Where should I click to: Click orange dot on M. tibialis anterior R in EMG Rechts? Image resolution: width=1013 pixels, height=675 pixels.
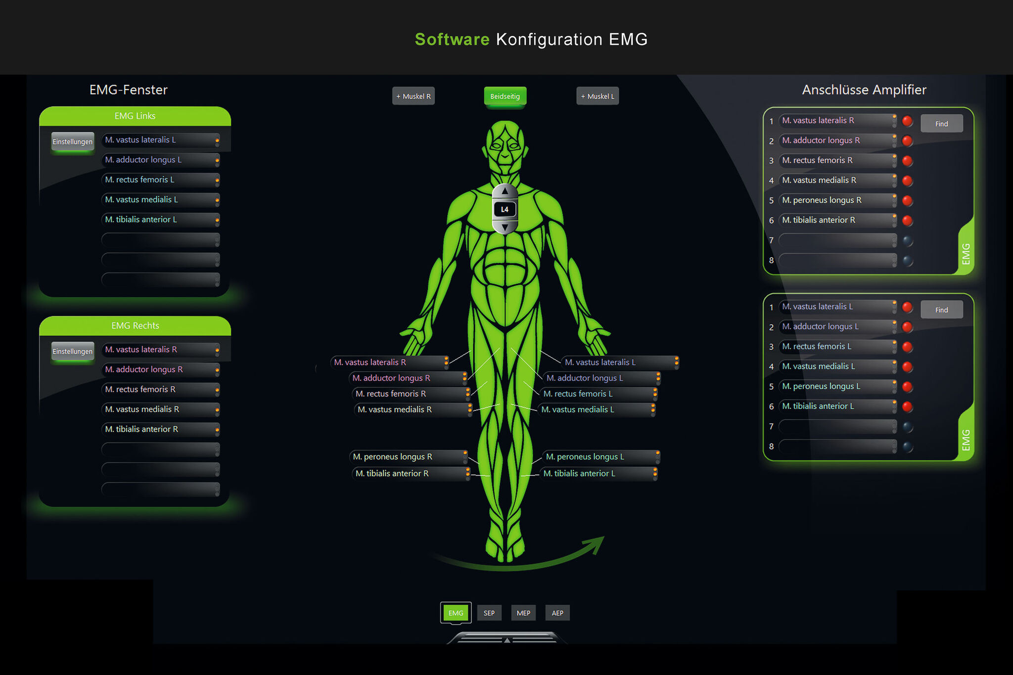tap(217, 430)
